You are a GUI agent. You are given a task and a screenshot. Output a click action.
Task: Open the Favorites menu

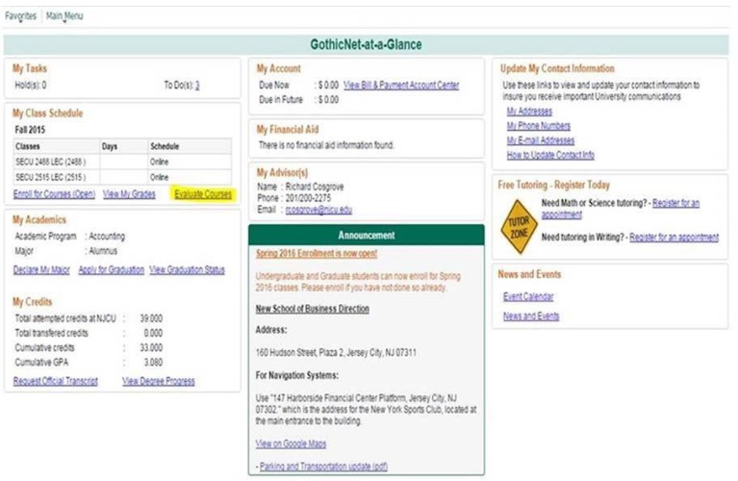click(x=21, y=16)
